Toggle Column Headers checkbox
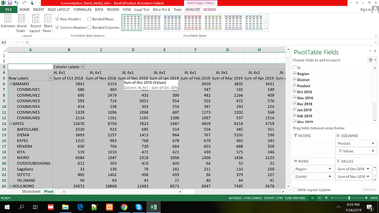 pyautogui.click(x=57, y=27)
